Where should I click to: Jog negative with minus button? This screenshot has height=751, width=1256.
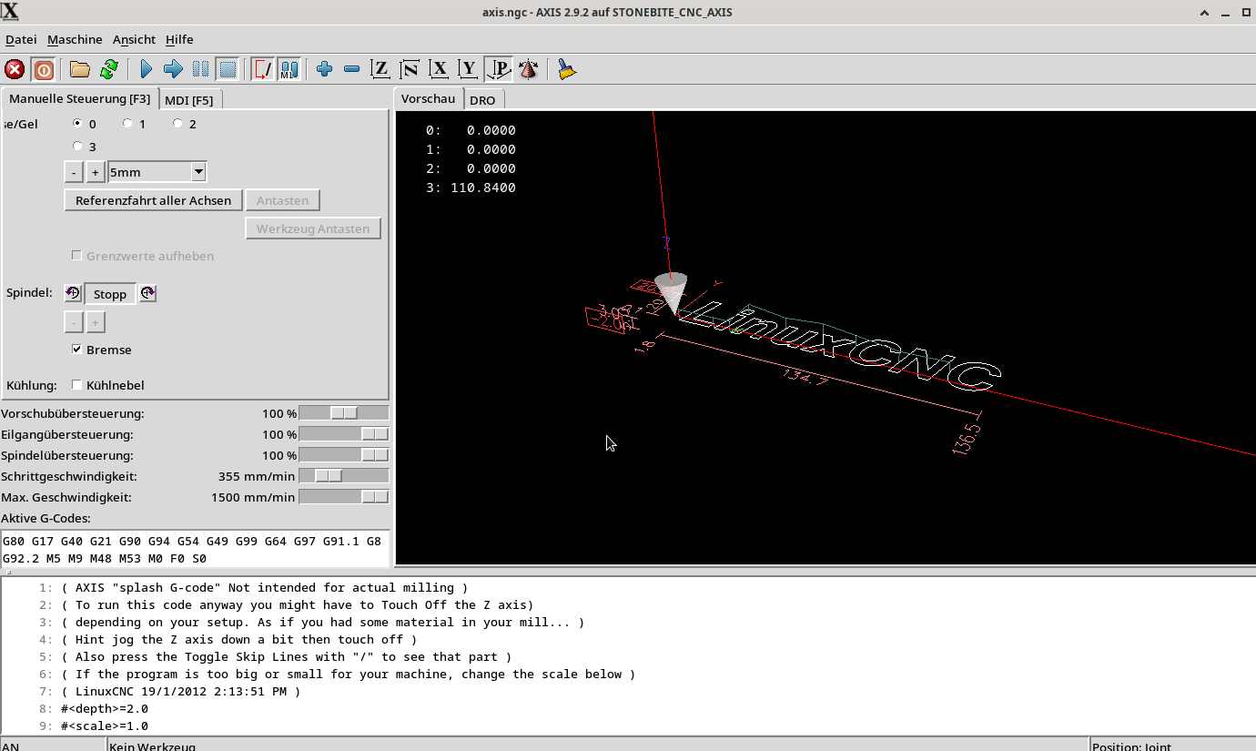(74, 172)
